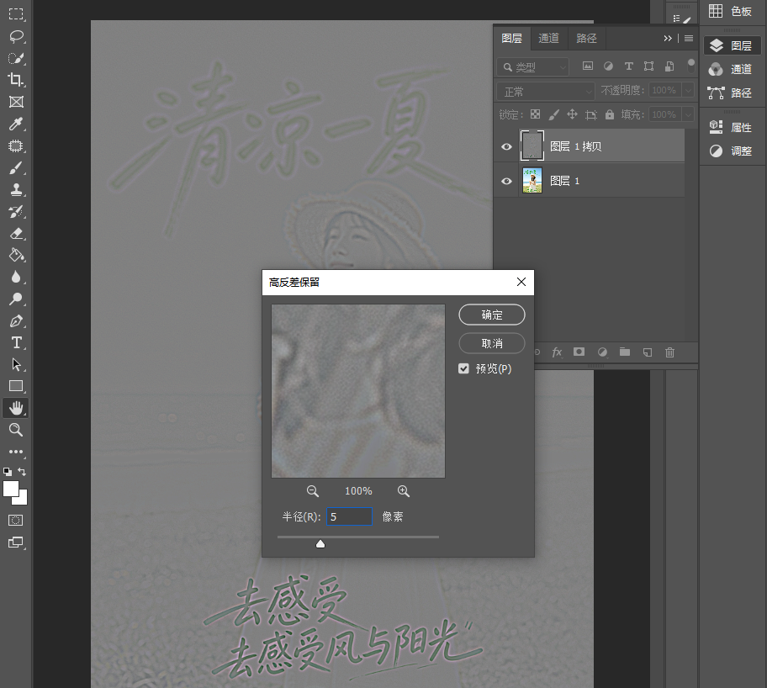
Task: Toggle the Preview checkbox
Action: (x=463, y=368)
